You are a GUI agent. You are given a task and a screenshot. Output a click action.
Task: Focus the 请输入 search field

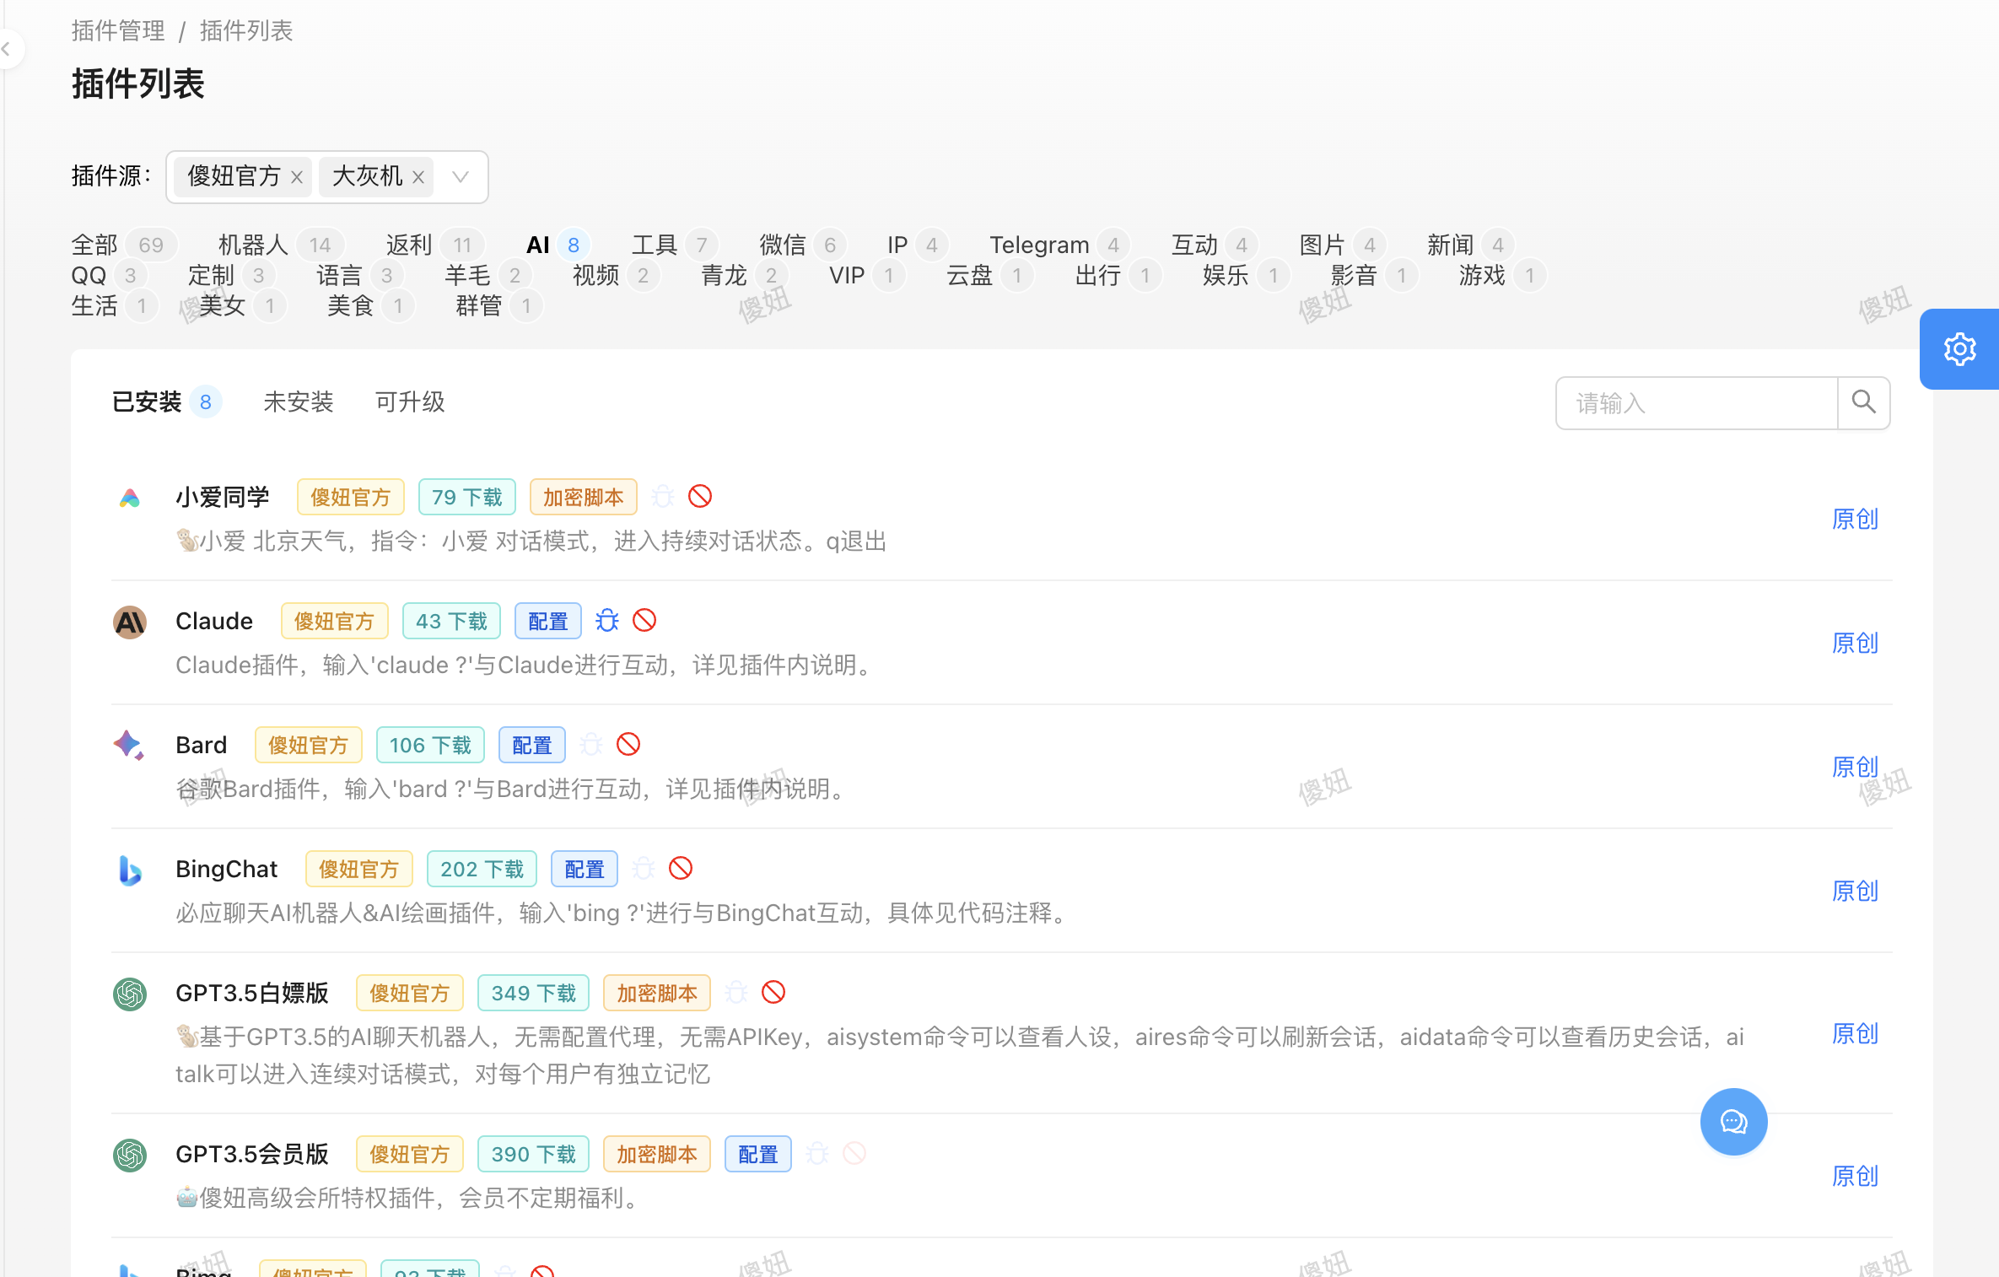(1695, 403)
